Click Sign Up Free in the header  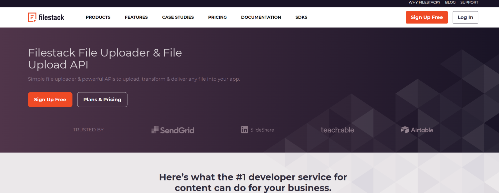(x=427, y=17)
